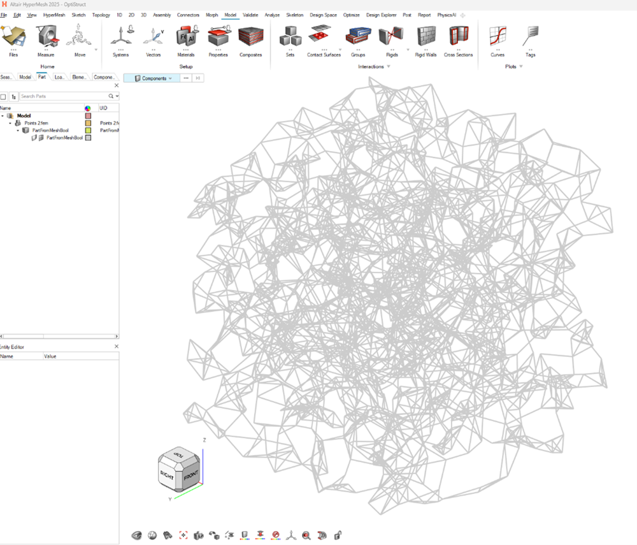Switch to the Compone.. browser tab
Image resolution: width=637 pixels, height=545 pixels.
point(104,77)
